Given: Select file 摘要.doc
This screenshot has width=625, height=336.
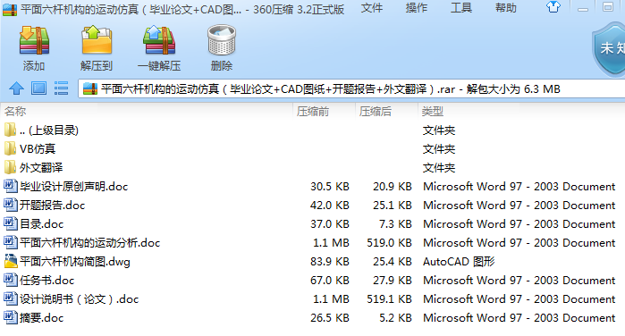Looking at the screenshot, I should pos(41,317).
